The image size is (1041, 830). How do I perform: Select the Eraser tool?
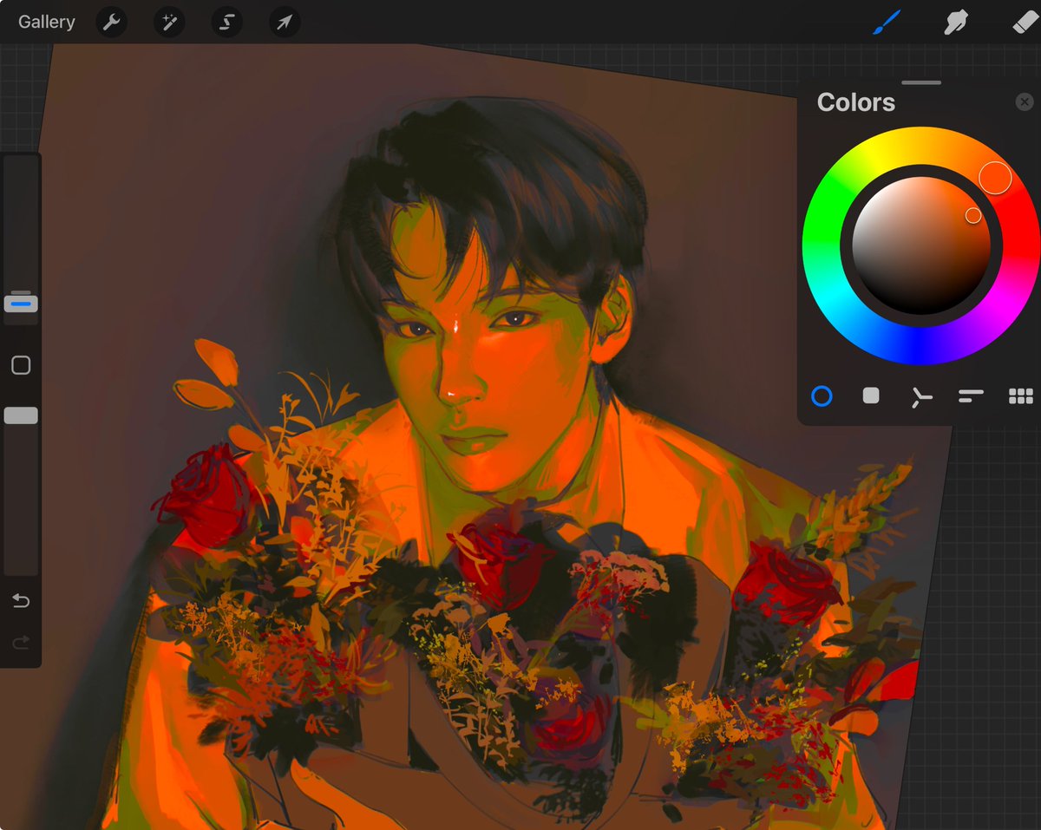coord(1025,22)
